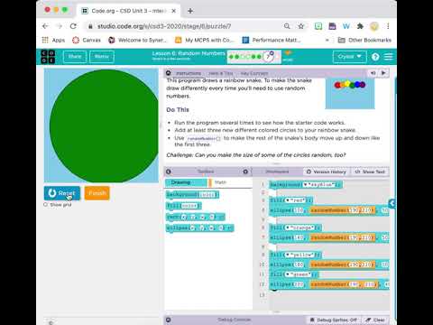Mute instructions audio with the speaker icon
This screenshot has width=433, height=325.
pos(373,73)
